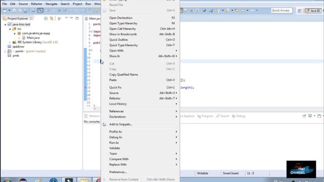Open the Edit menu
Image resolution: width=324 pixels, height=182 pixels.
tap(13, 4)
